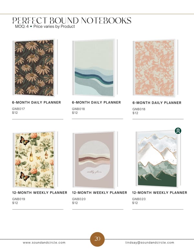Click 6-Month Daily Planner title above GNB017
Image resolution: width=194 pixels, height=251 pixels.
(x=36, y=103)
